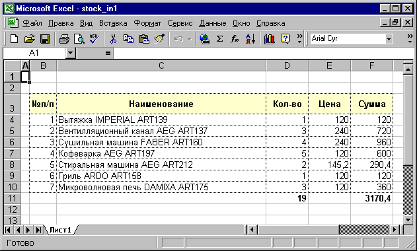Open the Данные menu
The width and height of the screenshot is (417, 251).
point(213,23)
